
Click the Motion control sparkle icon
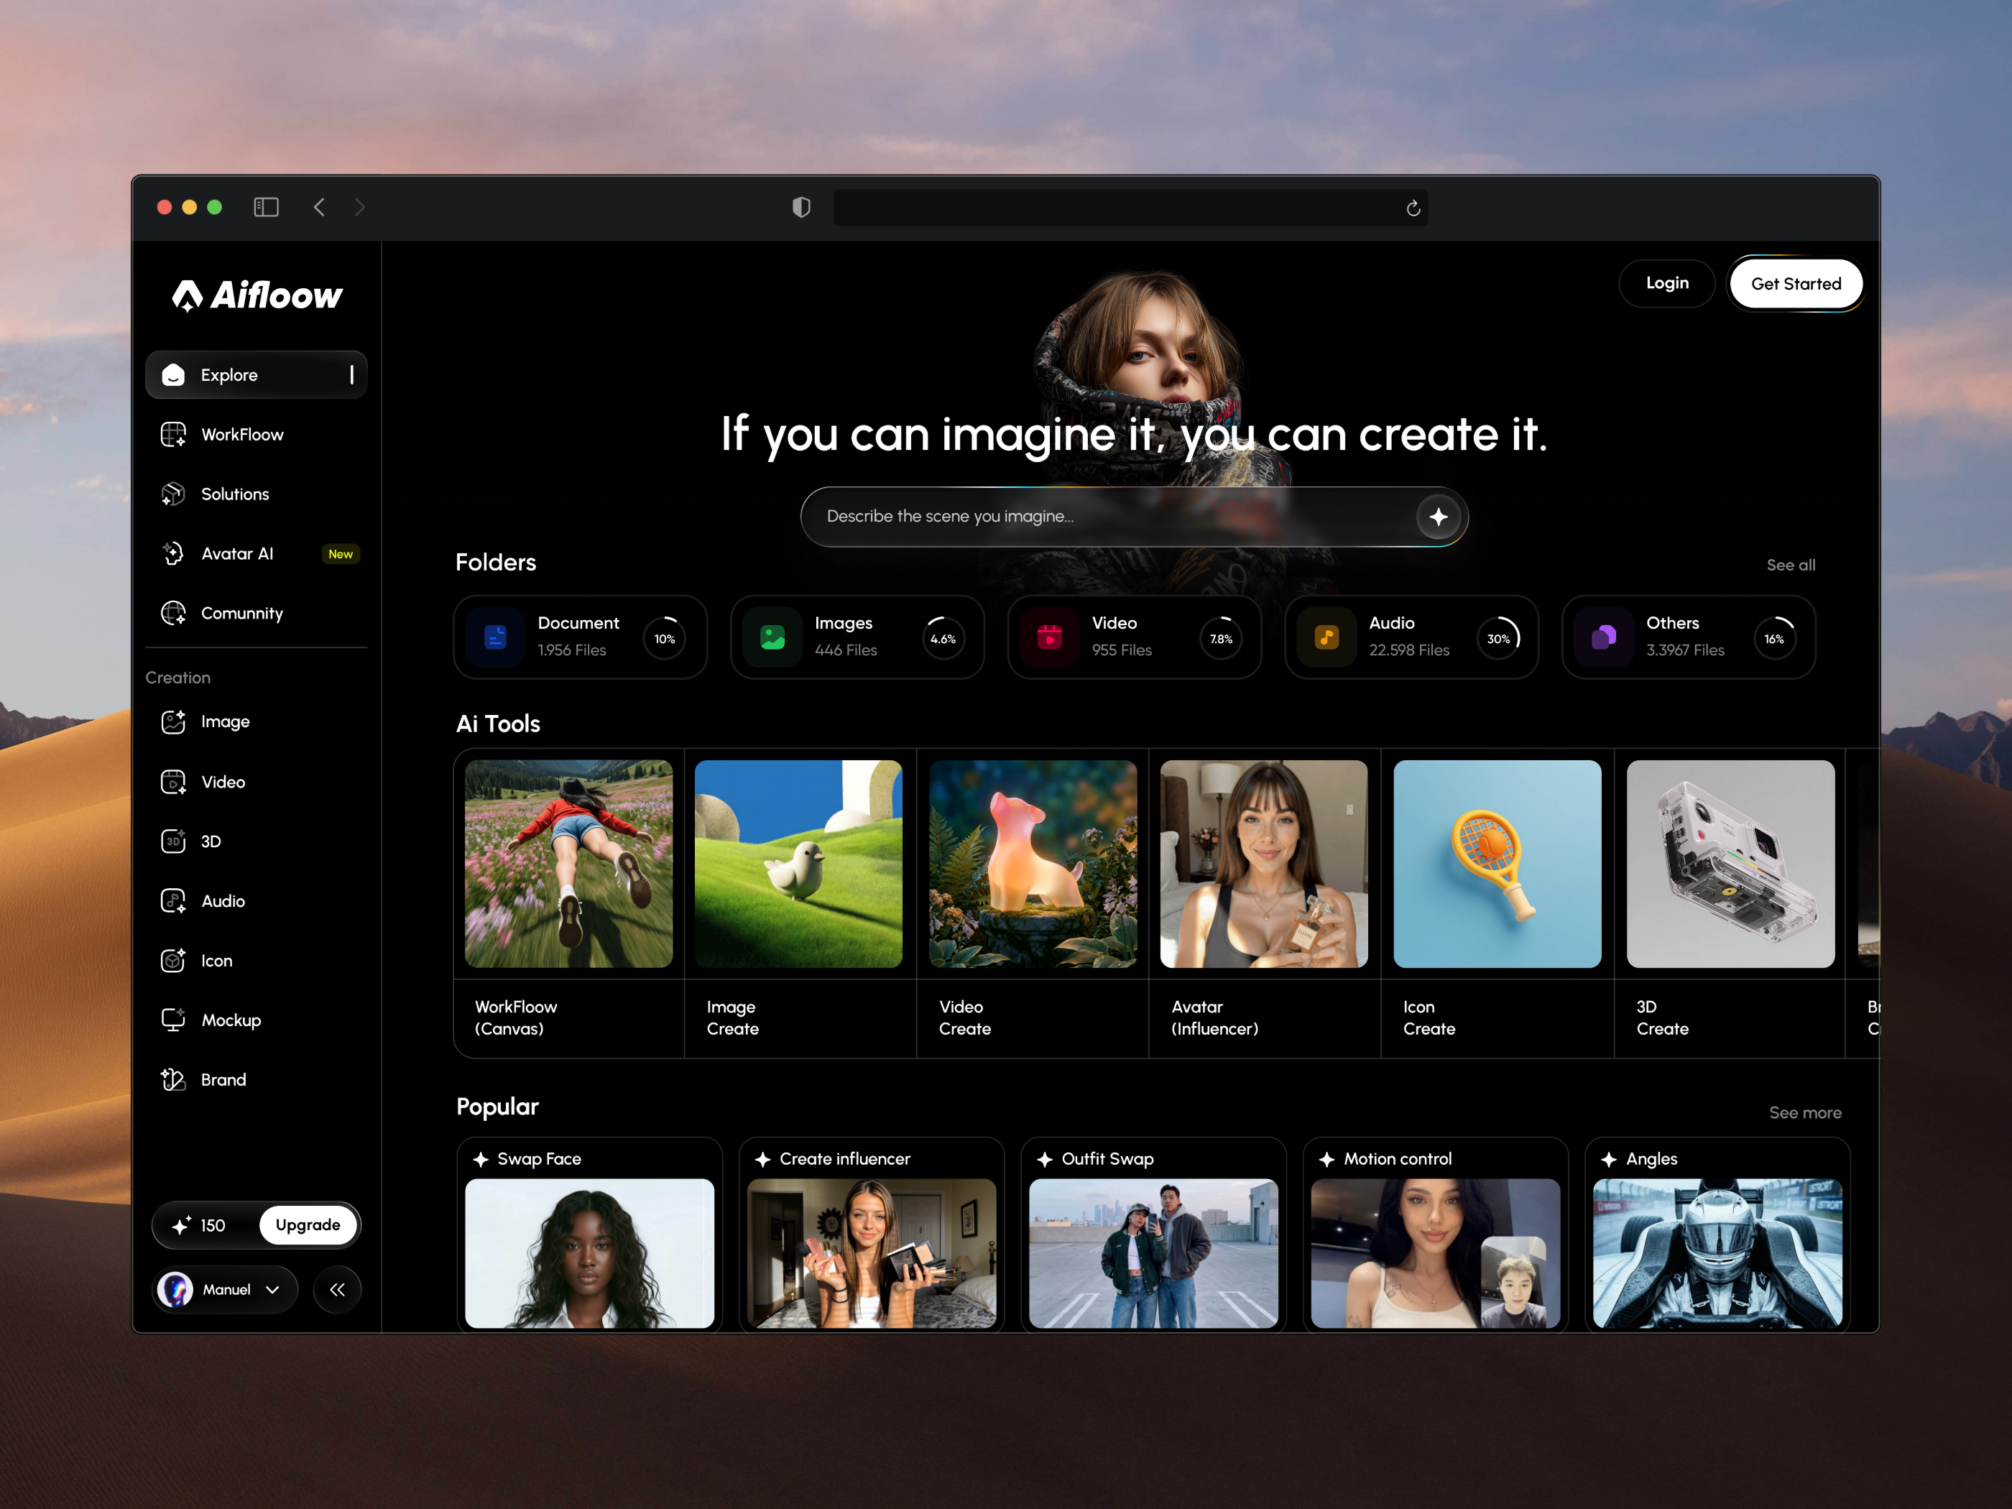pos(1327,1160)
